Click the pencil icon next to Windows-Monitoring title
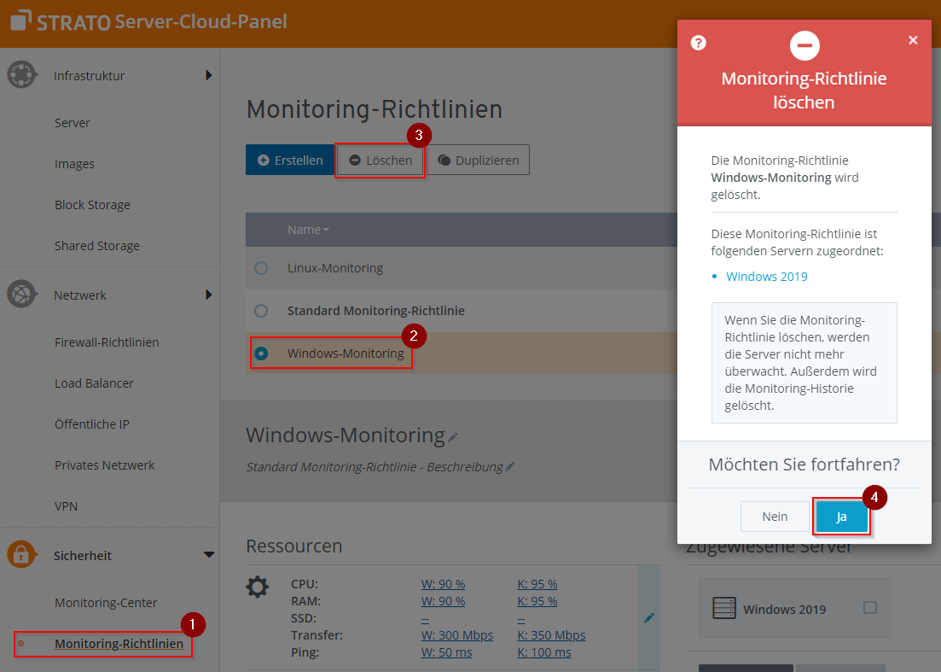The width and height of the screenshot is (941, 672). (453, 437)
